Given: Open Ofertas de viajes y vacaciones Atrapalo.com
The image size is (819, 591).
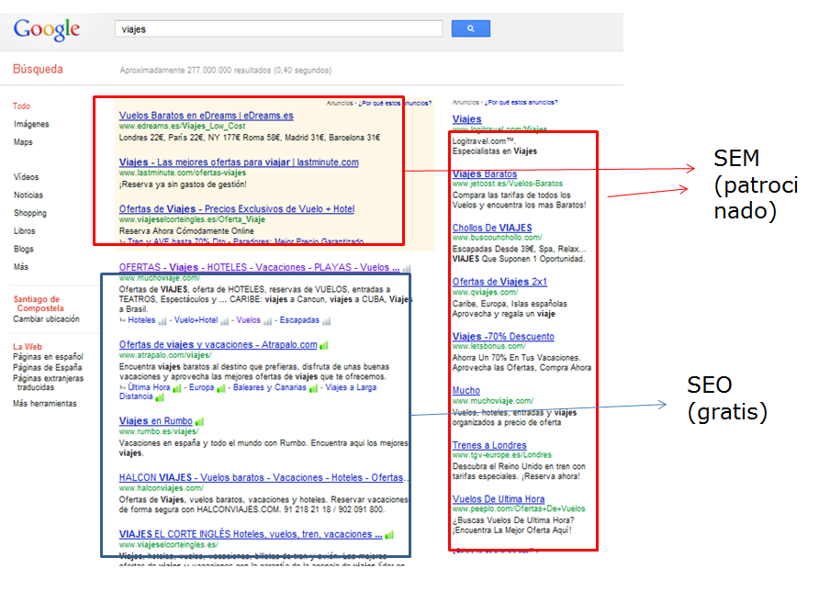Looking at the screenshot, I should coord(218,344).
